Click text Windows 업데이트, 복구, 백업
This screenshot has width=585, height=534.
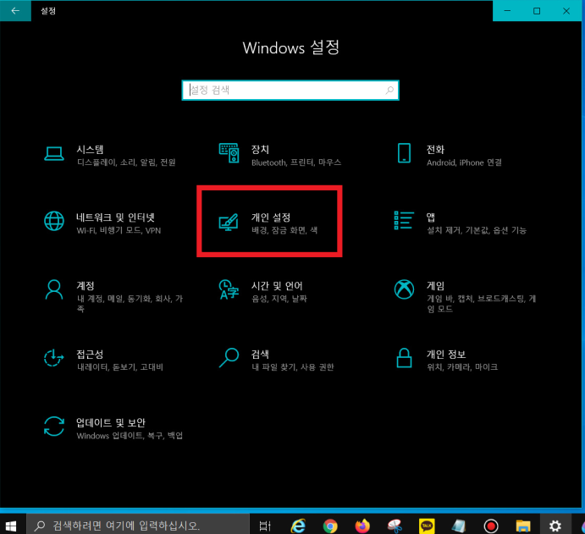(x=130, y=435)
